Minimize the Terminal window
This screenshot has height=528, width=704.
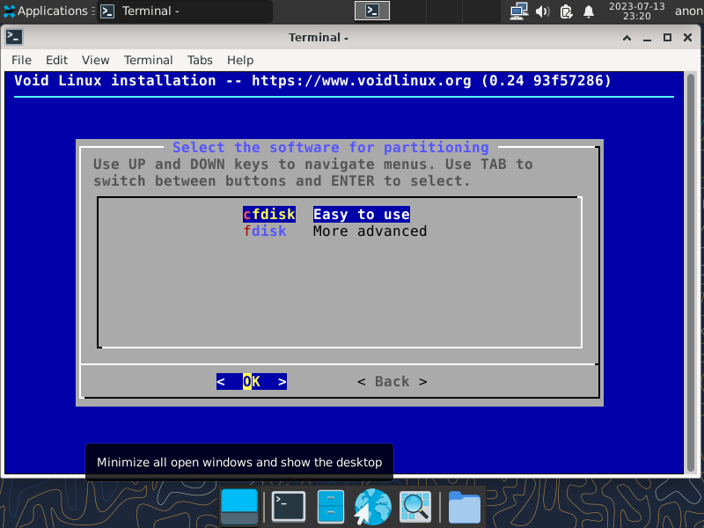pos(647,38)
